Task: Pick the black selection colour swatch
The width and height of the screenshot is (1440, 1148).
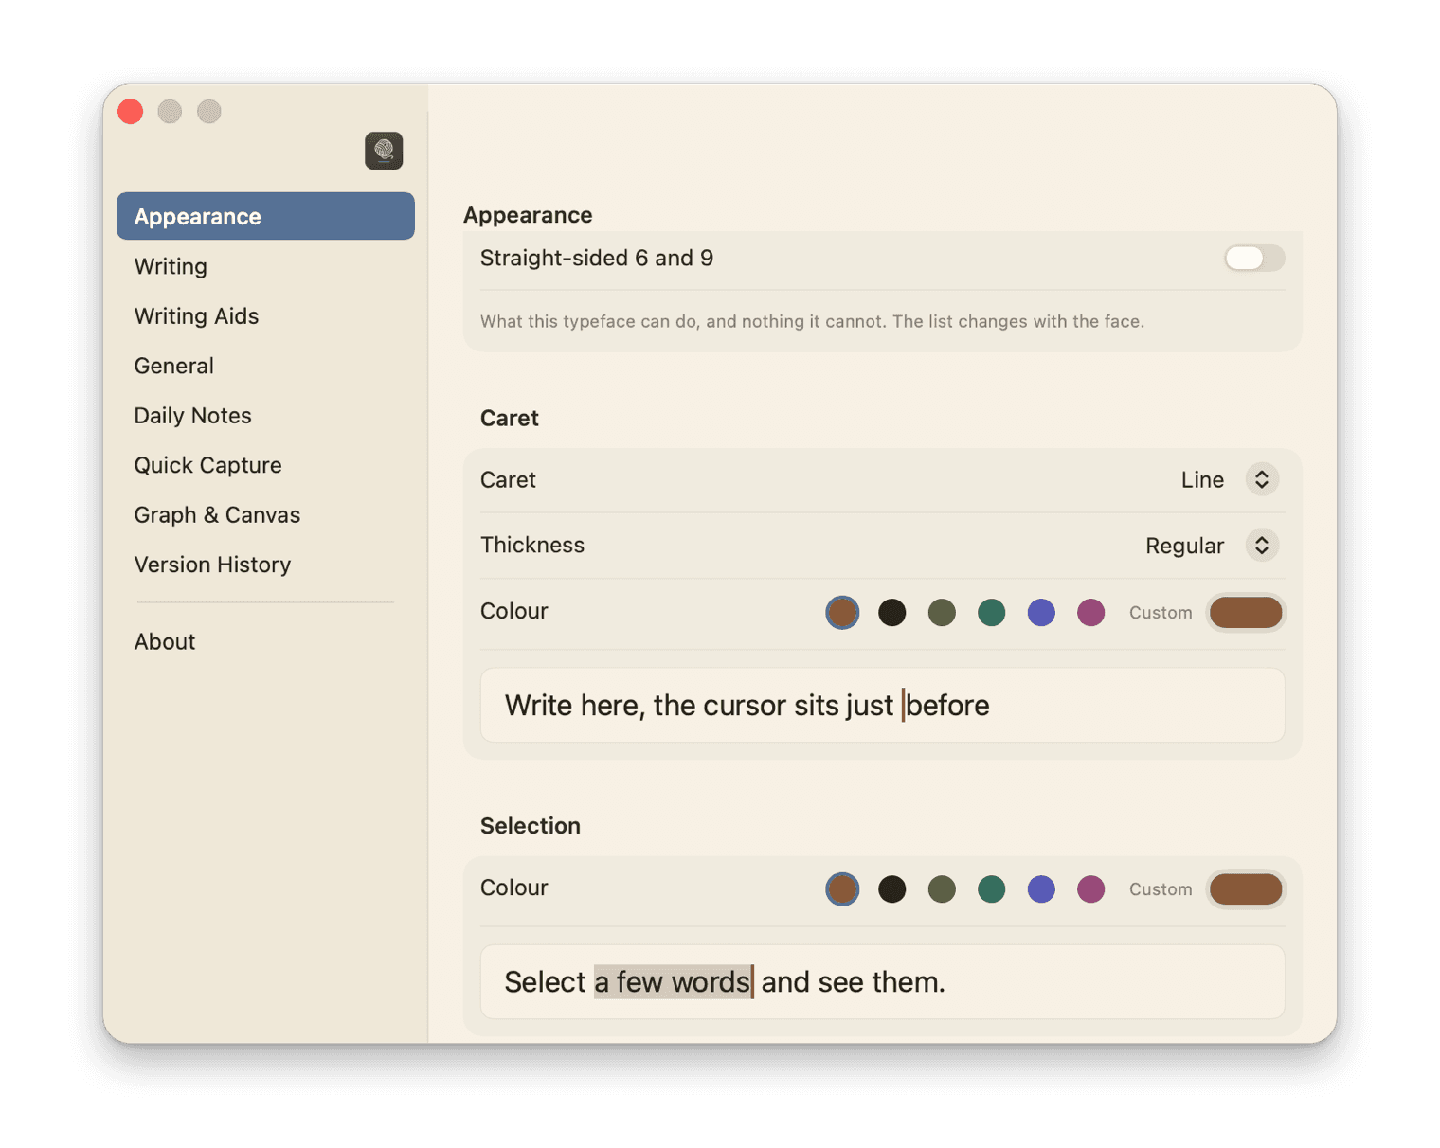Action: [x=891, y=889]
